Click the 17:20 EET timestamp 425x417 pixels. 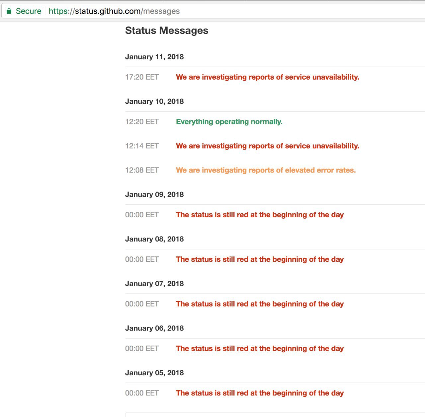pos(142,77)
